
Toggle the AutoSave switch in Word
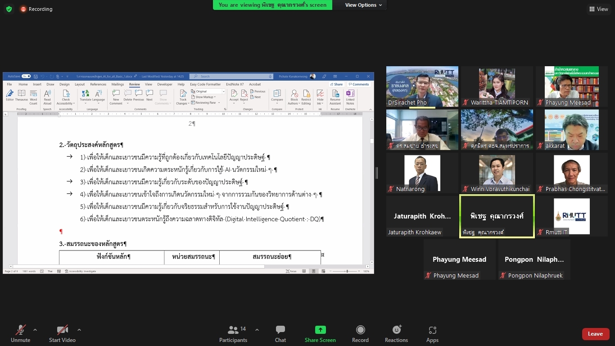26,77
